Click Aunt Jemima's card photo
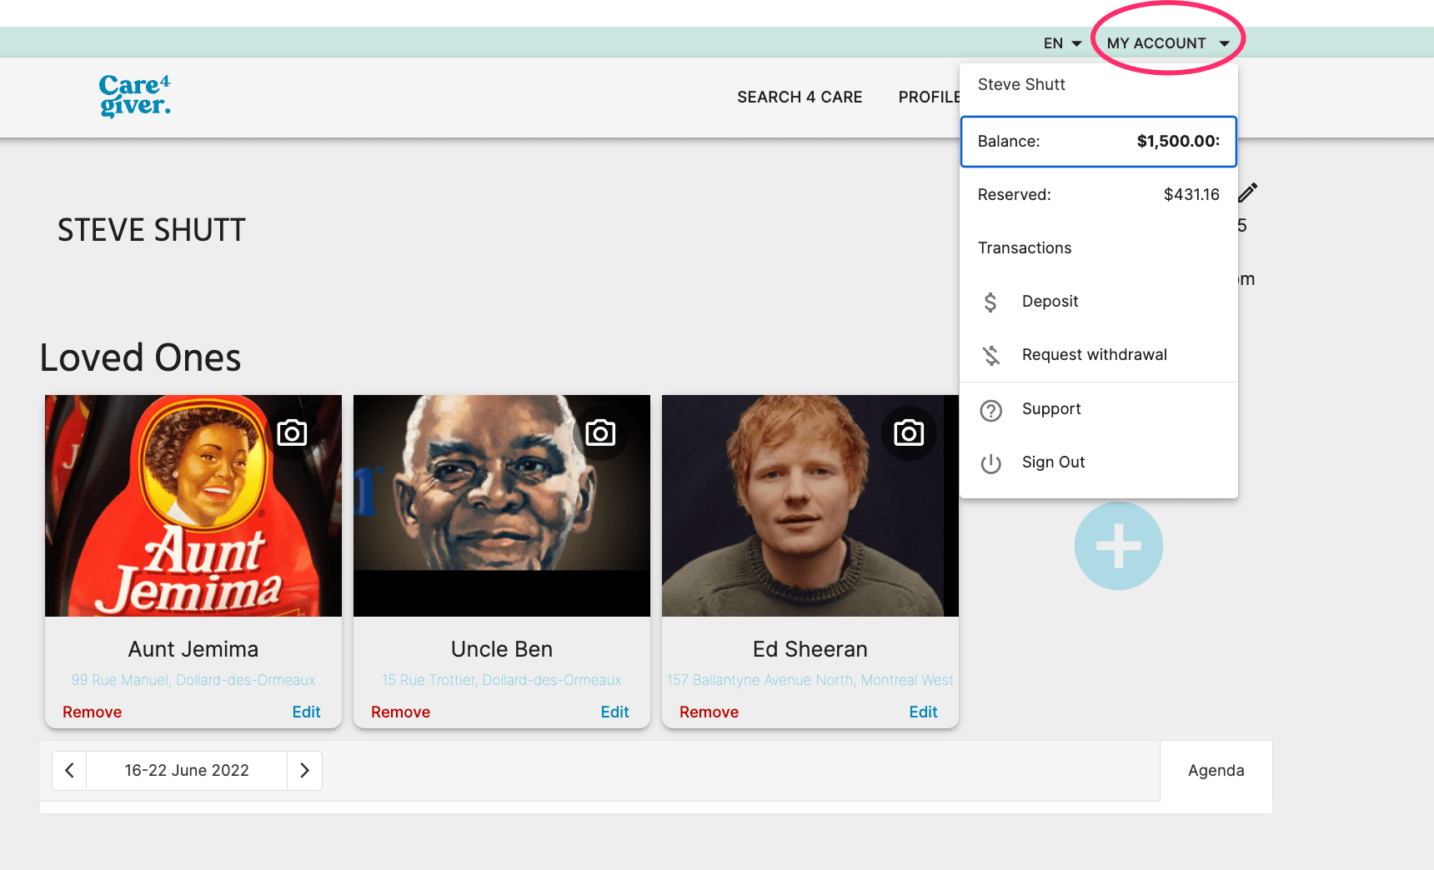 pyautogui.click(x=193, y=506)
